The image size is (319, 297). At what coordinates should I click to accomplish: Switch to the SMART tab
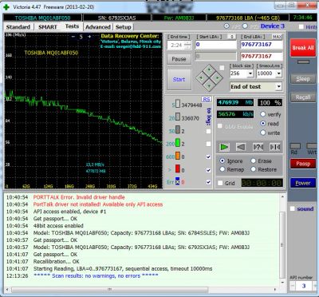pyautogui.click(x=48, y=27)
